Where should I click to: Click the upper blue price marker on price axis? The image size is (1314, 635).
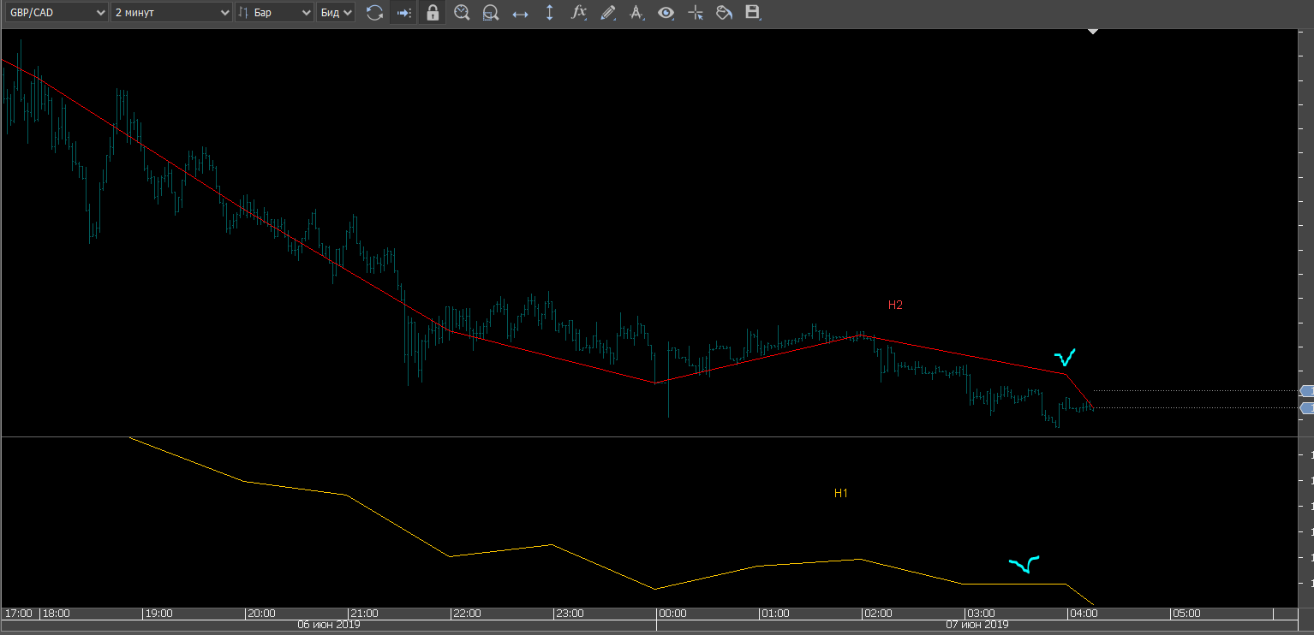[x=1306, y=391]
